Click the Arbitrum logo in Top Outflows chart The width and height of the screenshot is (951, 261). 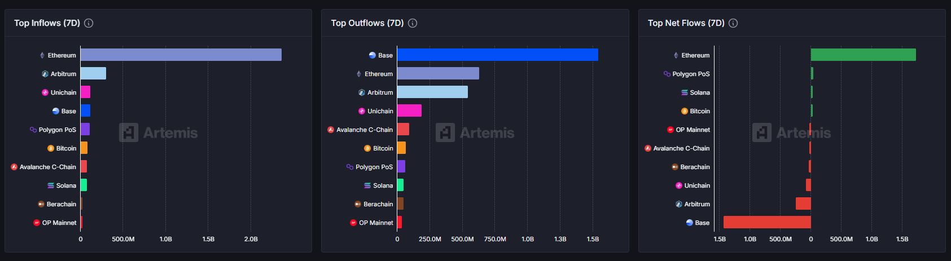[362, 92]
